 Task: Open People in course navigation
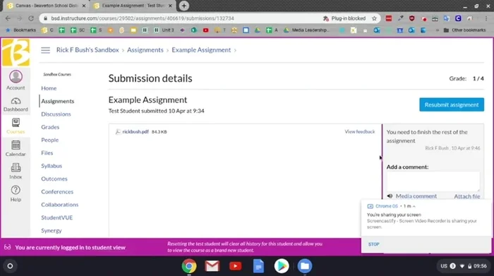point(50,140)
